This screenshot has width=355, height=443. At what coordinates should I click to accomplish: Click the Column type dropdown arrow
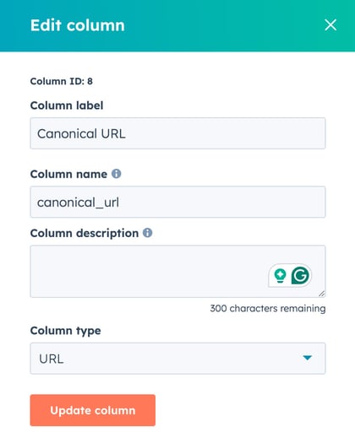(x=307, y=358)
